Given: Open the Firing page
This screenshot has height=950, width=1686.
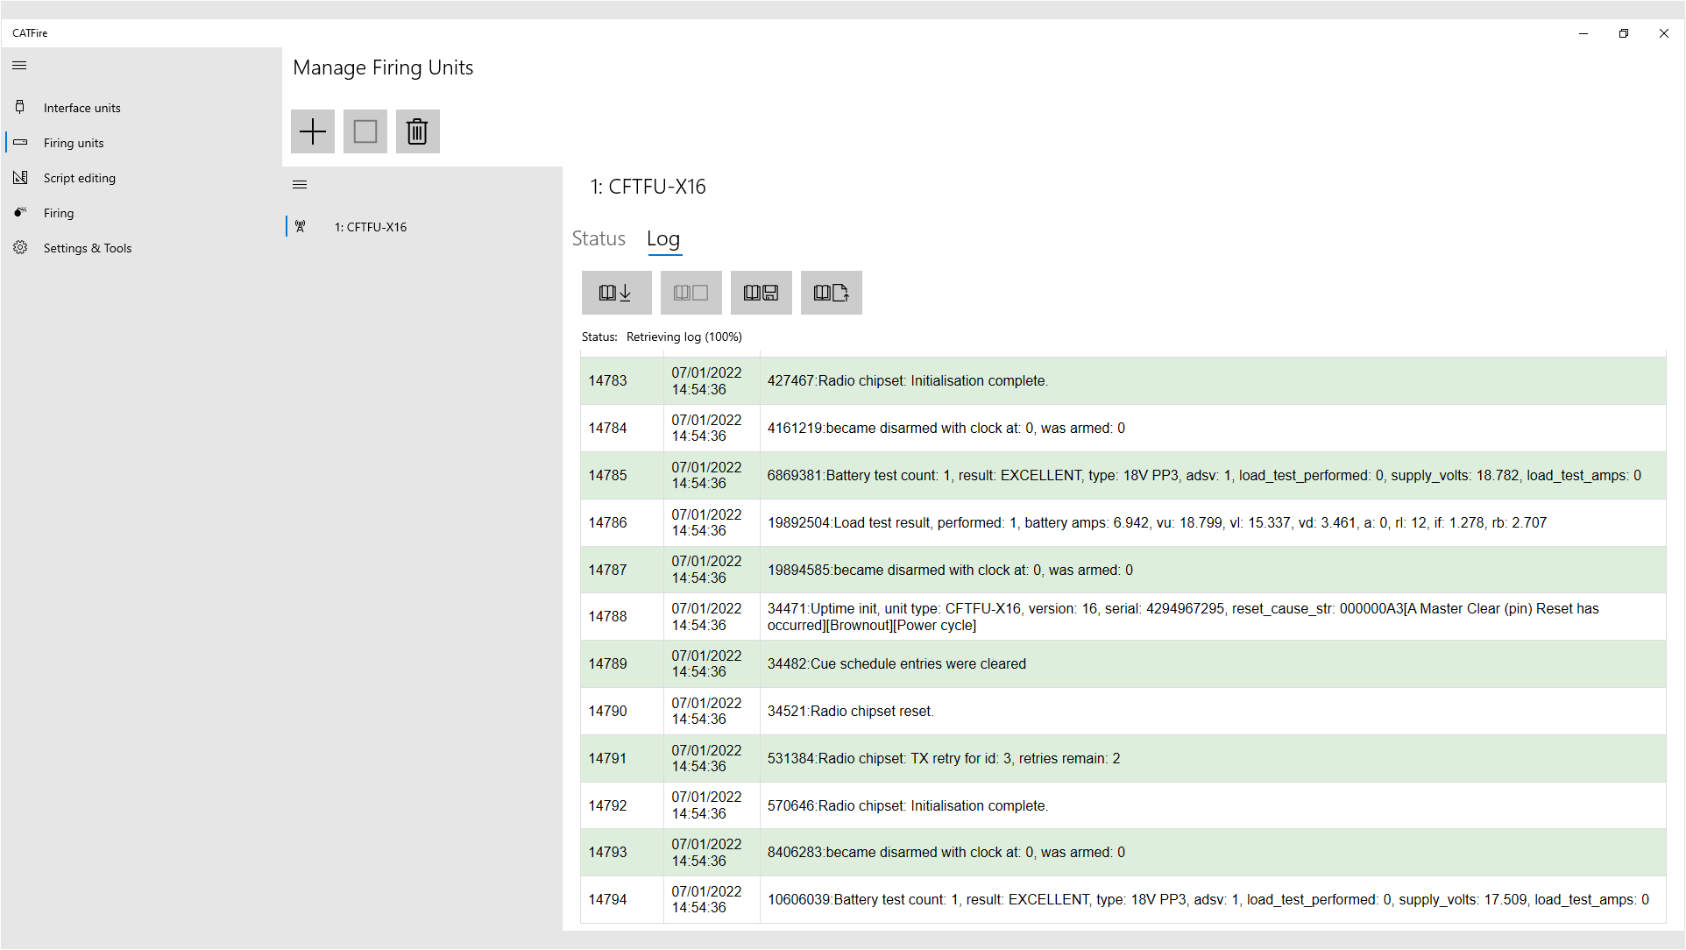Looking at the screenshot, I should pos(59,213).
